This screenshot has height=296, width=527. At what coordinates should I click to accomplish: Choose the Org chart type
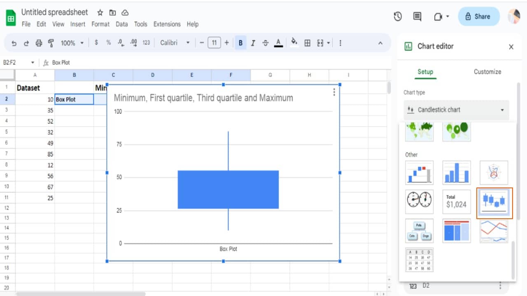point(419,231)
